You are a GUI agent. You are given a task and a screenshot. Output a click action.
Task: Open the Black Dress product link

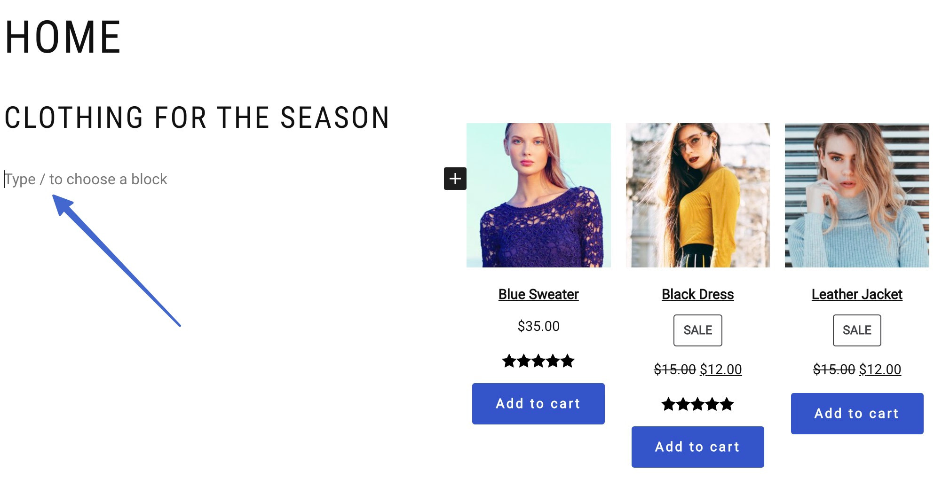pos(697,294)
